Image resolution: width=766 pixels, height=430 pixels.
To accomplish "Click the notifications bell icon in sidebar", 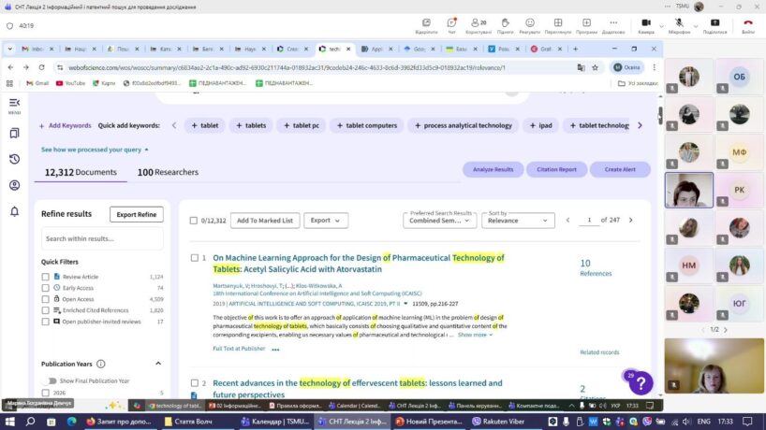I will click(14, 212).
